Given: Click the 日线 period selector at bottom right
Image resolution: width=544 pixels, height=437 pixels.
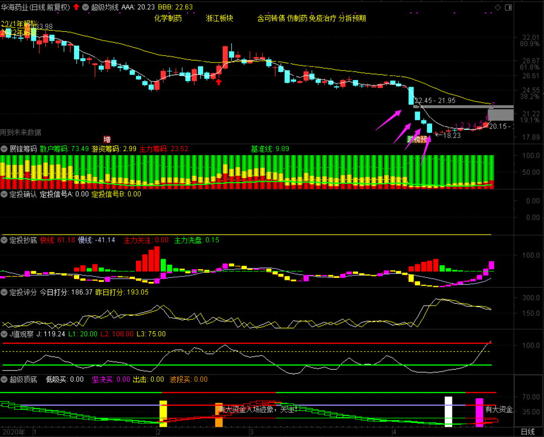Looking at the screenshot, I should point(528,432).
